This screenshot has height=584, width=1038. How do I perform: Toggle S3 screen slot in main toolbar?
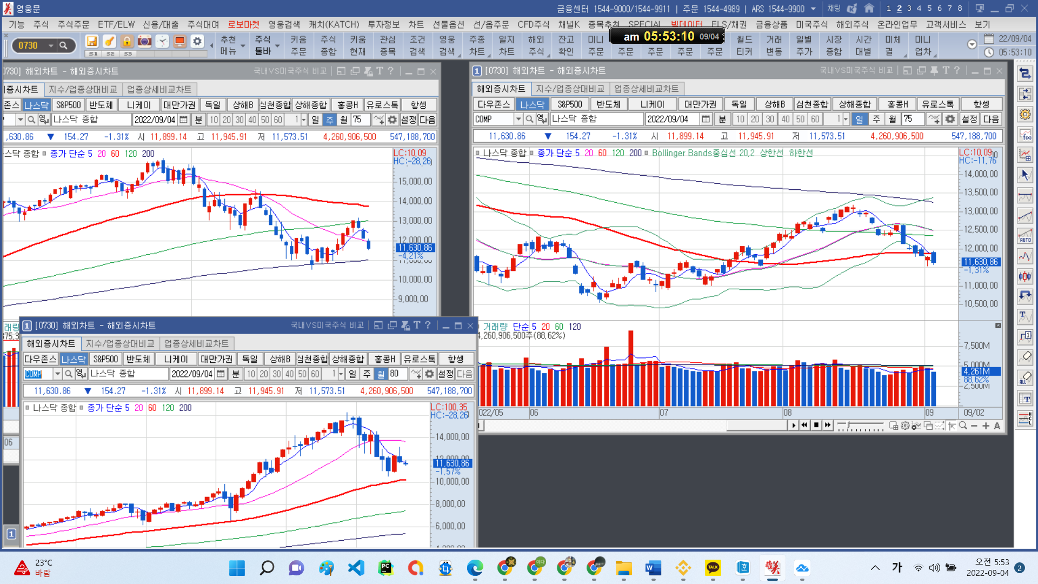tap(128, 54)
